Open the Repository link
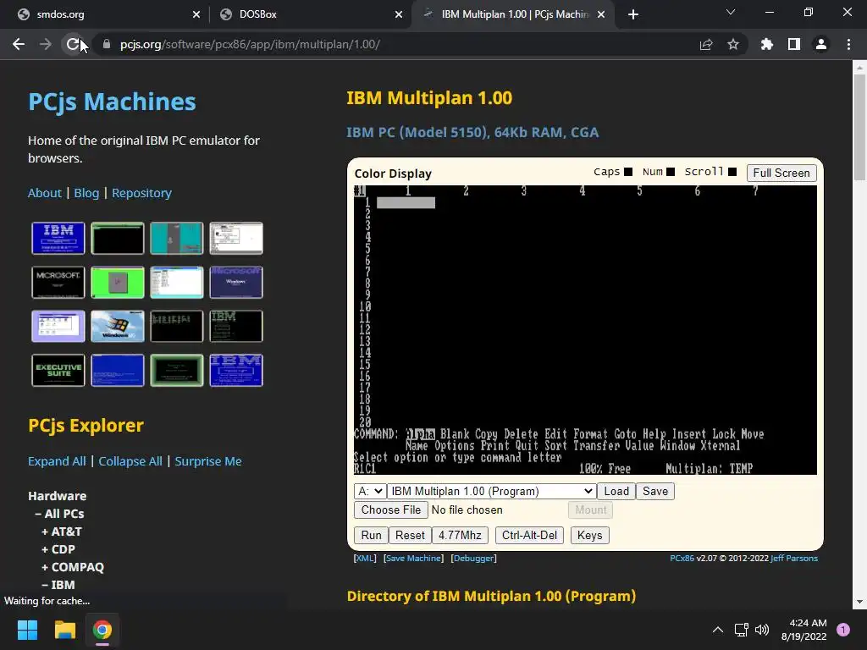This screenshot has width=867, height=650. [x=141, y=193]
